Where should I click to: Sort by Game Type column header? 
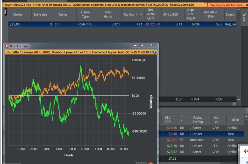(85, 15)
